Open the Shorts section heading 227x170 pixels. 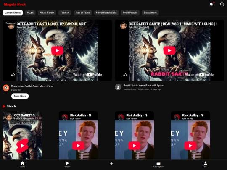click(12, 106)
